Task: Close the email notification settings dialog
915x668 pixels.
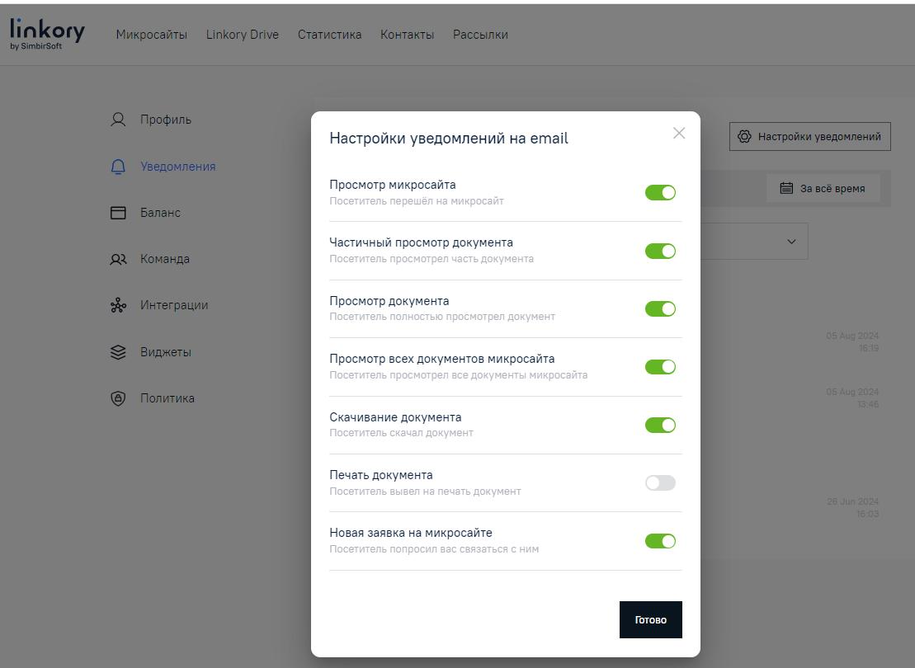Action: (x=679, y=134)
